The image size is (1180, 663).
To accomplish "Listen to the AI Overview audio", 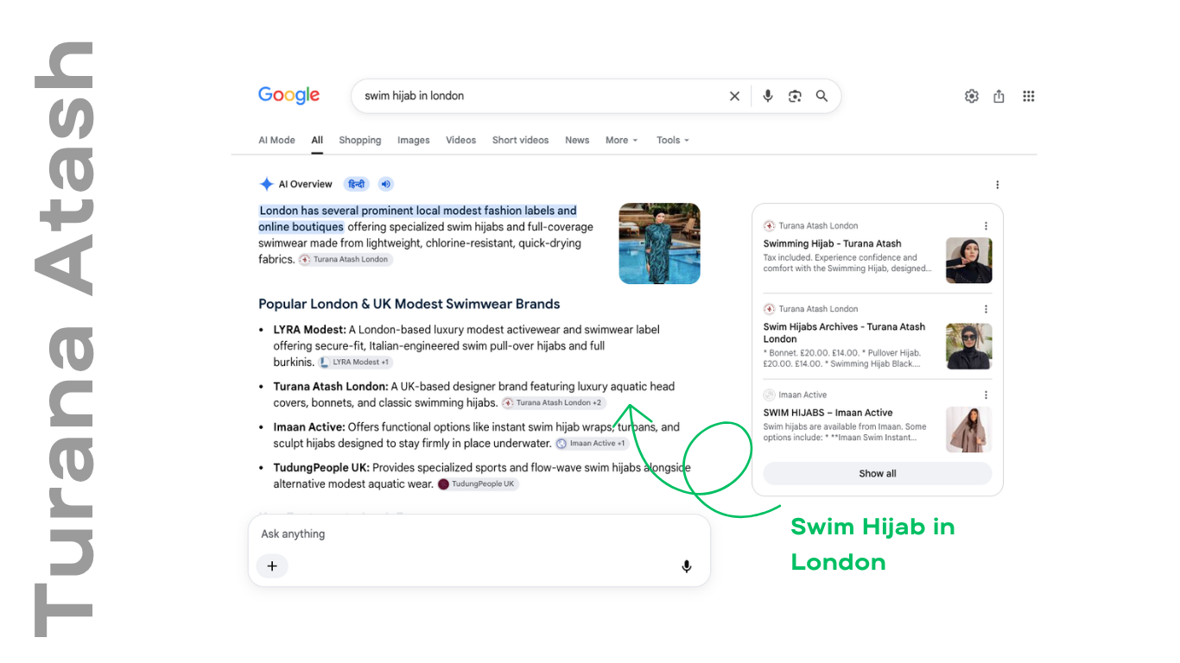I will (385, 184).
